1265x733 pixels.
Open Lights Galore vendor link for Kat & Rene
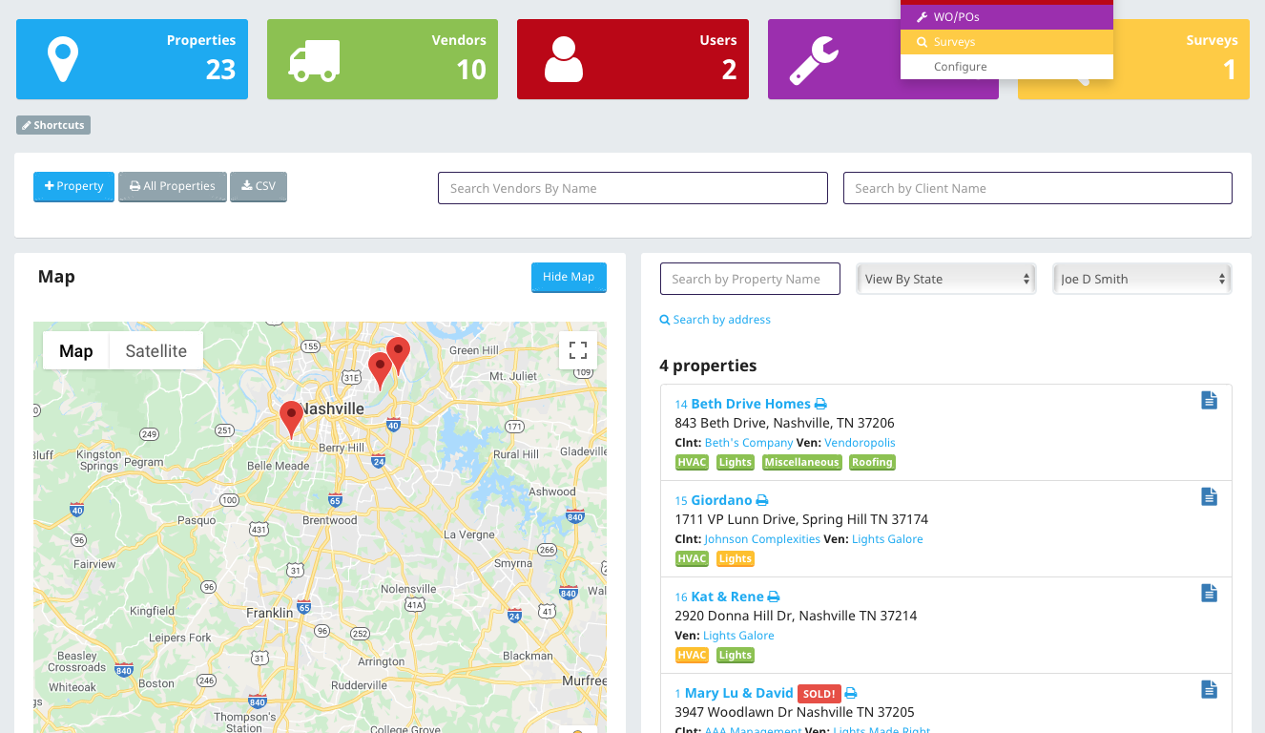(738, 636)
